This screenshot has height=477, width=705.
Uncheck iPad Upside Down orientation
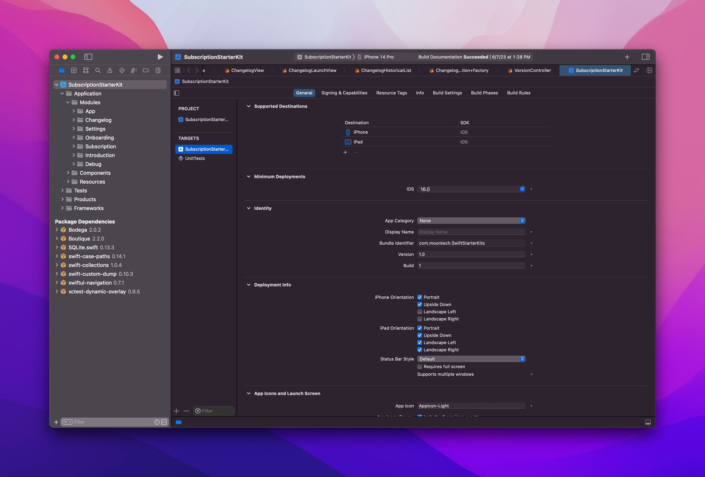pyautogui.click(x=420, y=335)
